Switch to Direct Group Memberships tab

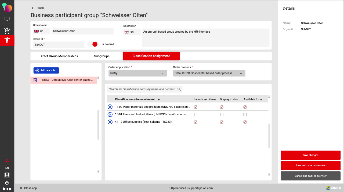coord(59,56)
